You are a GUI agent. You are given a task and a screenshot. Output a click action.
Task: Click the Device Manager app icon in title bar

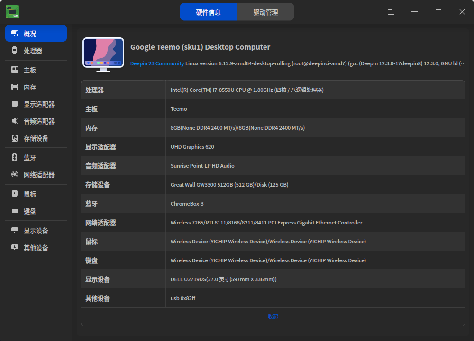point(12,12)
